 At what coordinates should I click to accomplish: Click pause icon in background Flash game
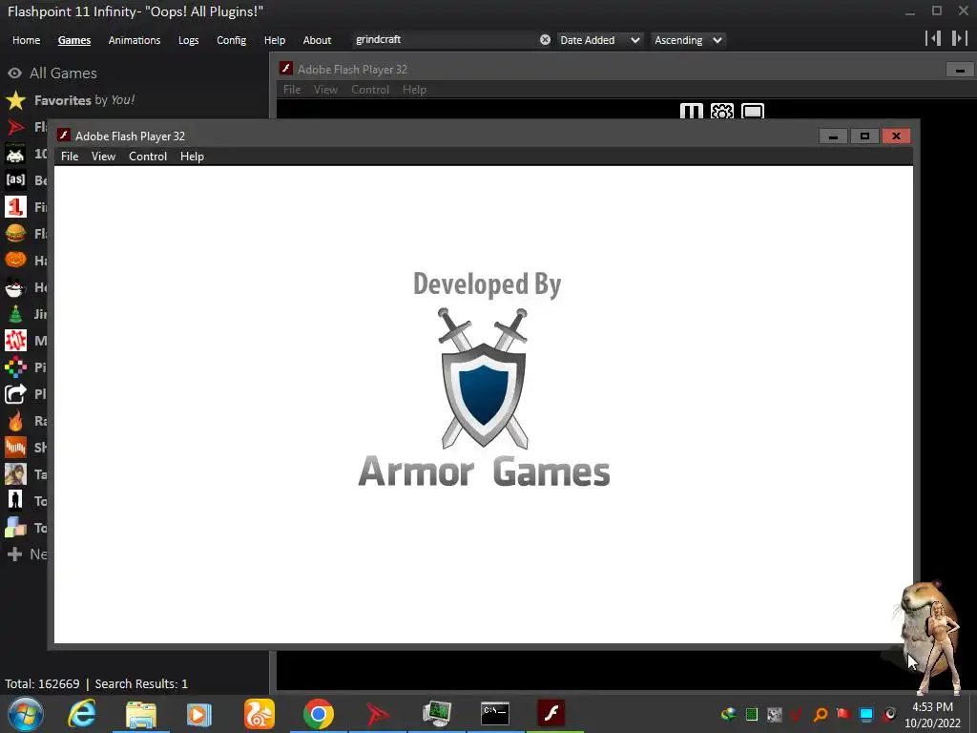pos(691,111)
